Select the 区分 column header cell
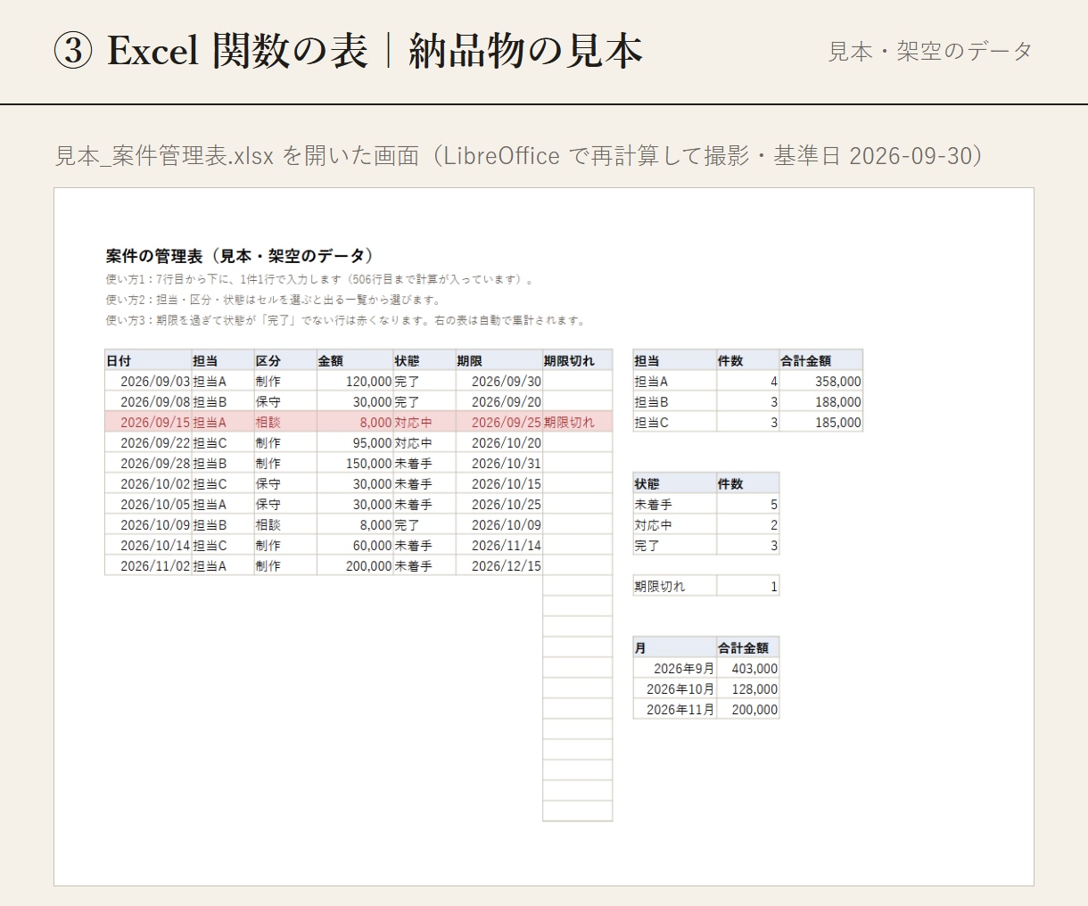Image resolution: width=1088 pixels, height=906 pixels. [285, 360]
